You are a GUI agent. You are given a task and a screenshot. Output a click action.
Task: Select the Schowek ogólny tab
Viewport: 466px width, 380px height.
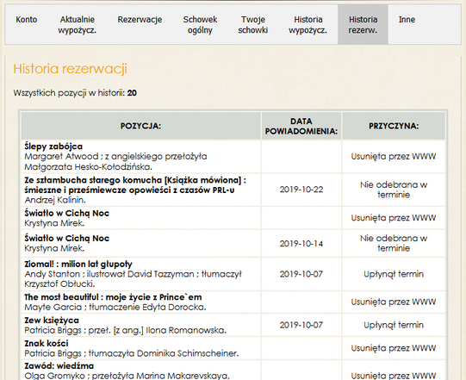tap(200, 25)
